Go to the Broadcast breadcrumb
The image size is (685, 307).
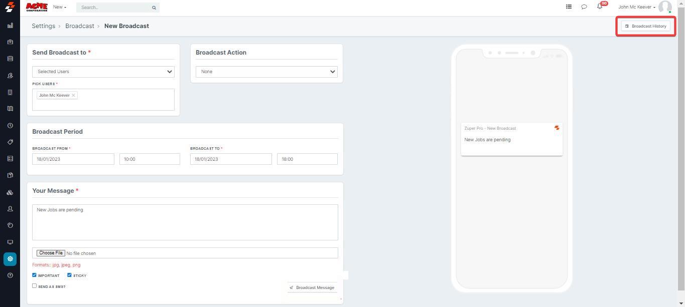[x=79, y=26]
